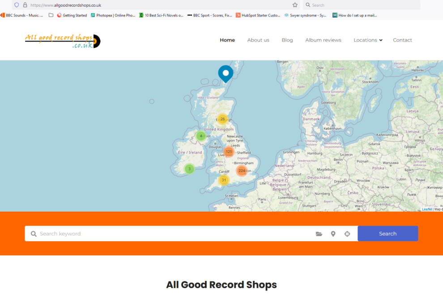The image size is (443, 295).
Task: Open the Blog menu item
Action: pos(287,40)
